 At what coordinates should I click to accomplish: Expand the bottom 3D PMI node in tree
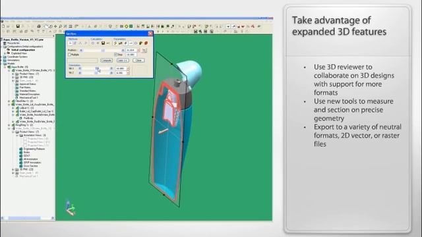(x=13, y=170)
